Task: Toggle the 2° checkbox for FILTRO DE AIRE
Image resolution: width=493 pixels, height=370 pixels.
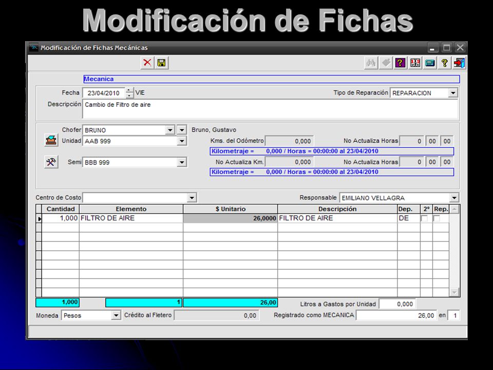Action: coord(424,218)
